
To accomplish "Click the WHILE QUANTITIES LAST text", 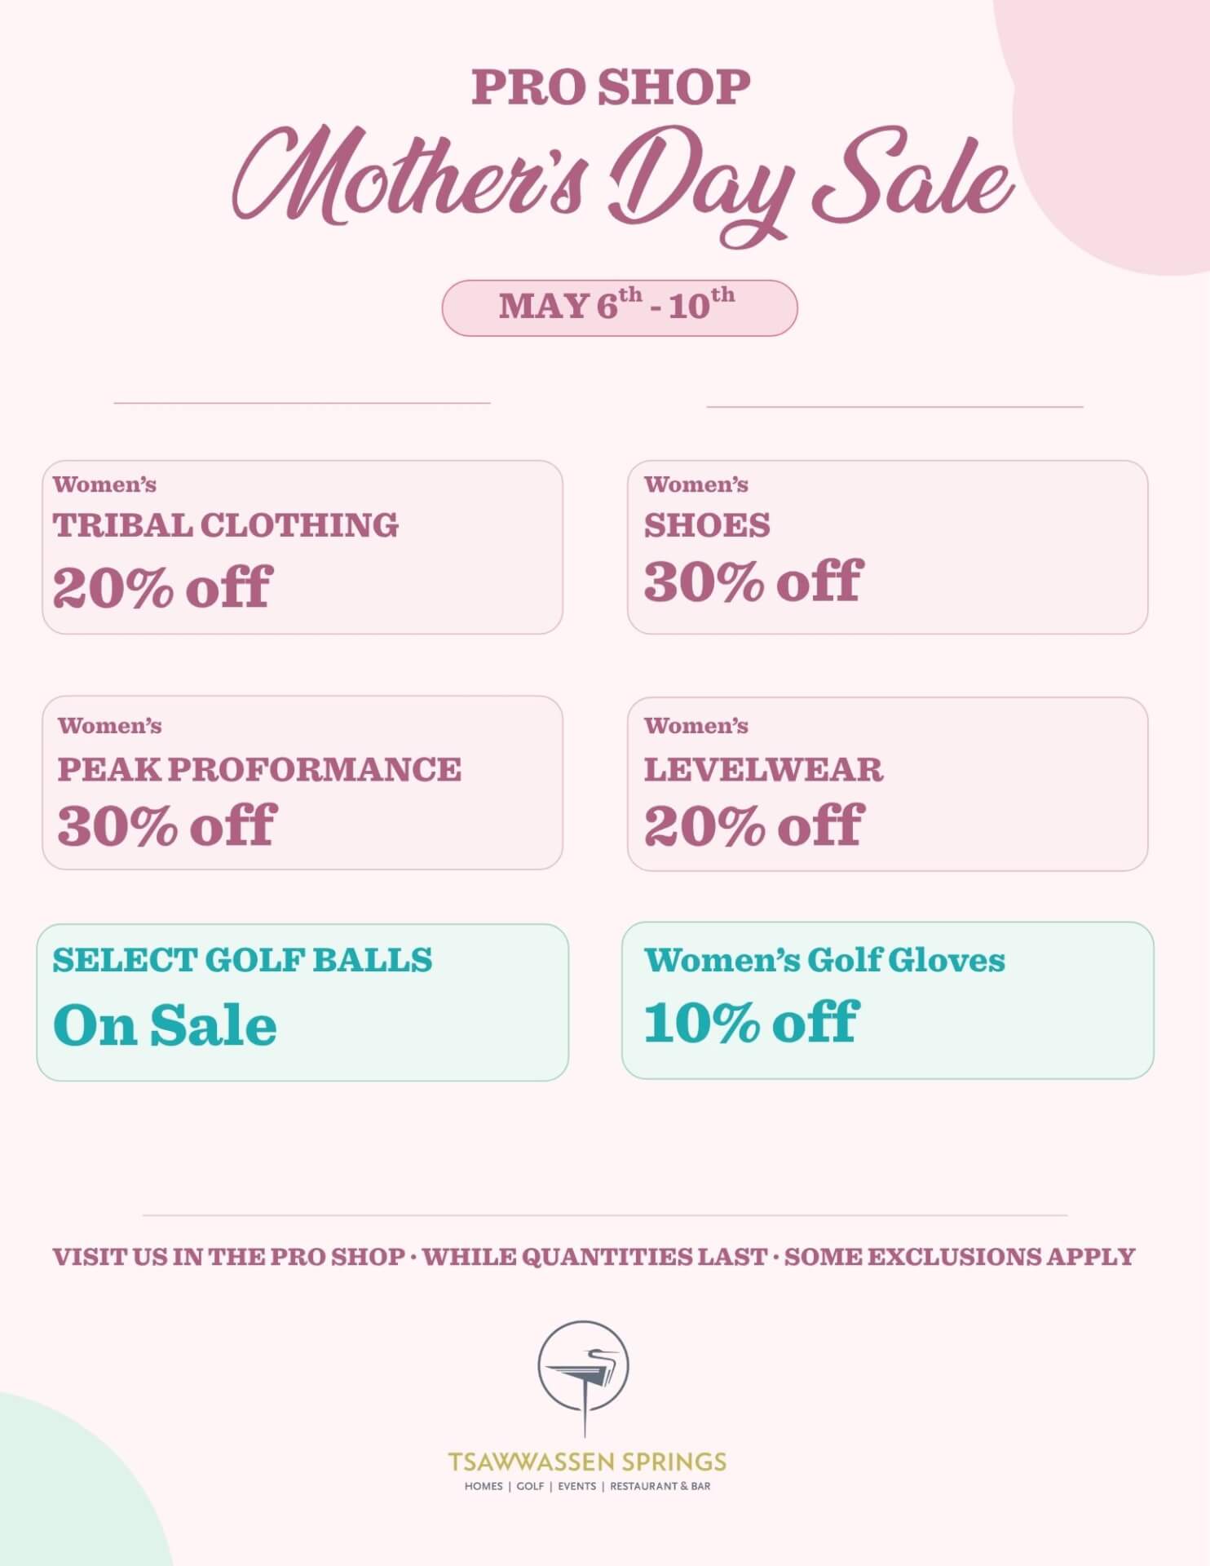I will click(x=594, y=1257).
